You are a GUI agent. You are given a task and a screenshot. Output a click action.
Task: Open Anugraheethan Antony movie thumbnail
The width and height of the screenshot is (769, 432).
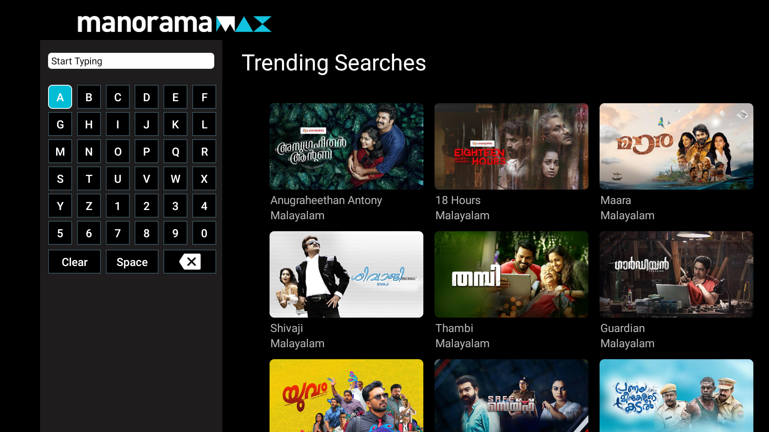click(x=346, y=146)
